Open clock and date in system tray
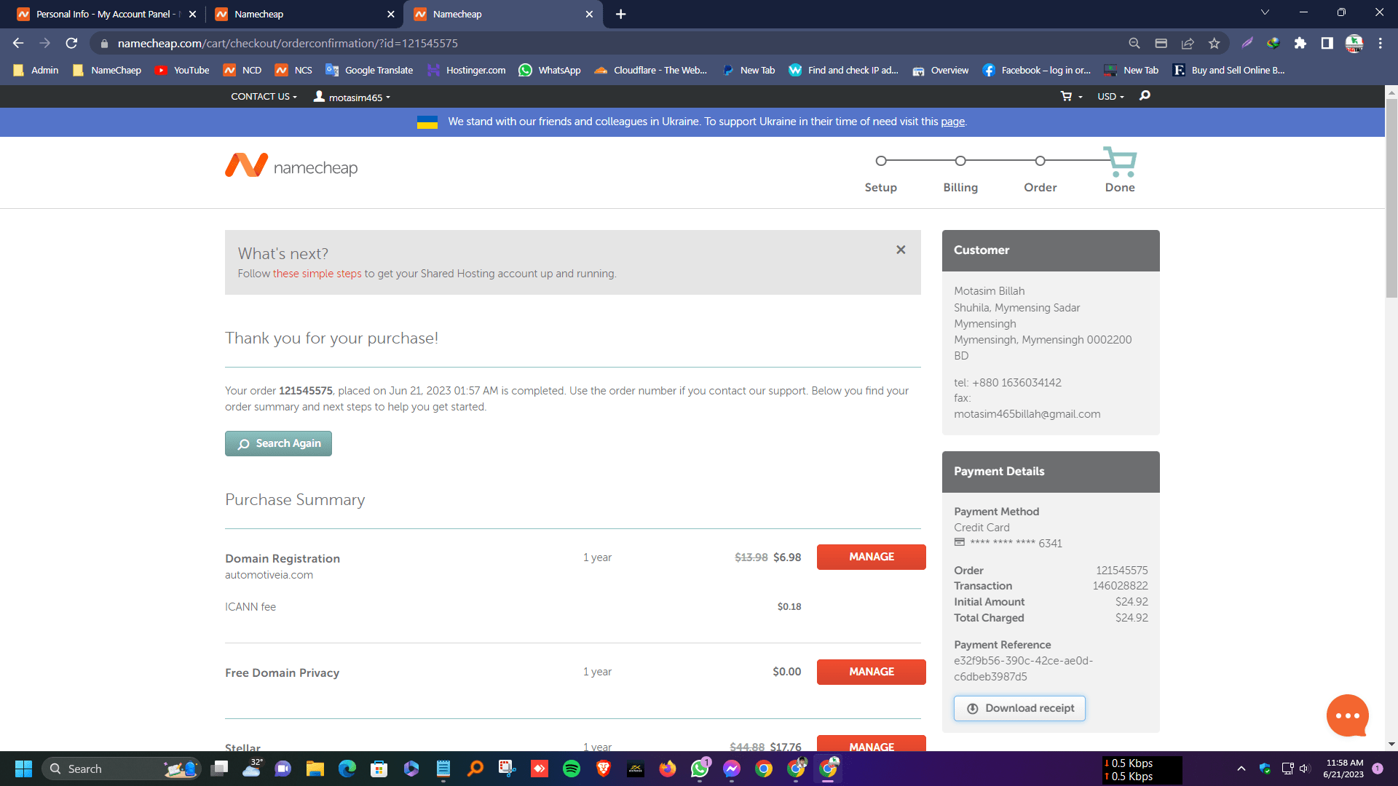The image size is (1398, 786). 1344,769
